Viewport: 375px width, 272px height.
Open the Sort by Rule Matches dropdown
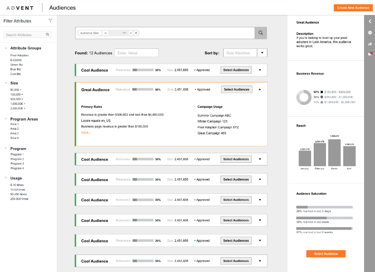coord(262,53)
